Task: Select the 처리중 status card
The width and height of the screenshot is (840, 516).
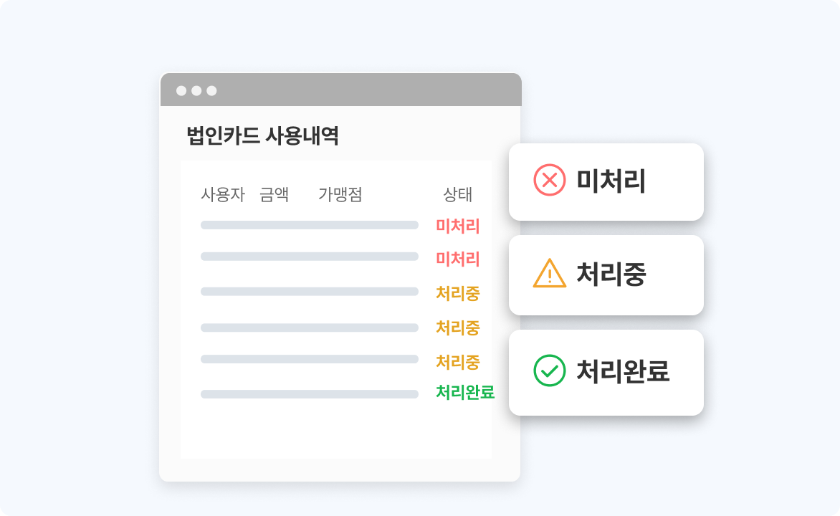Action: pos(606,275)
